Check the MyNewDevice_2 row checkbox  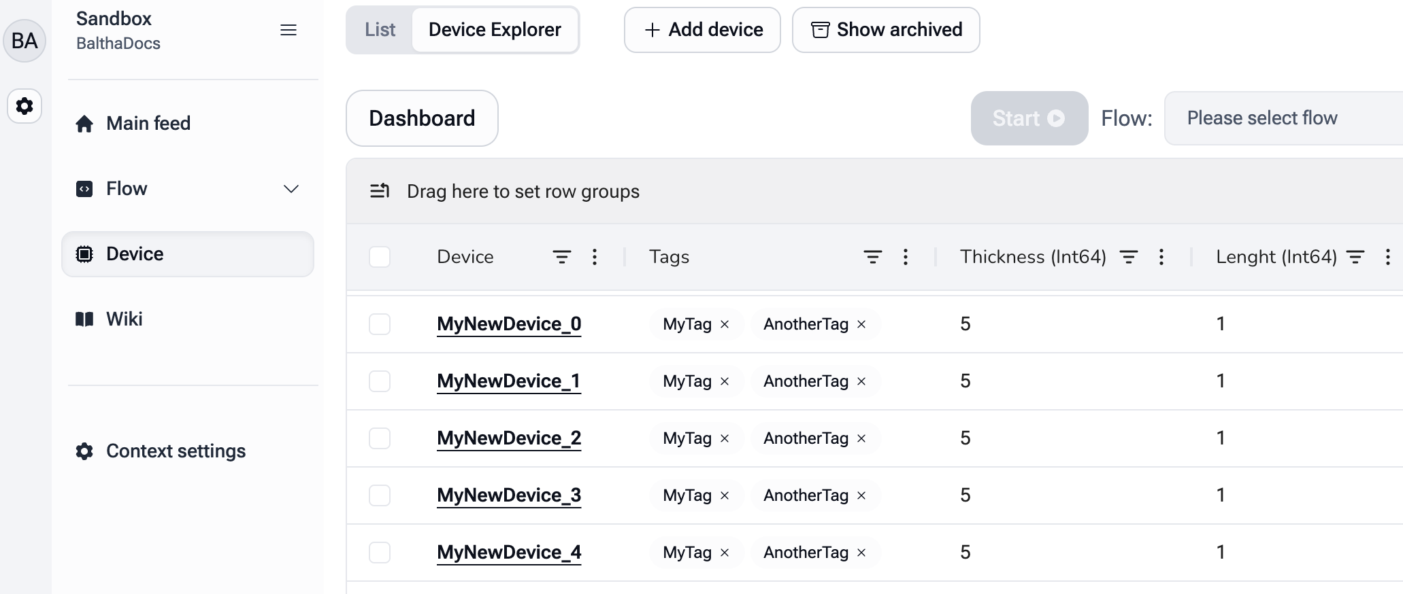[380, 438]
